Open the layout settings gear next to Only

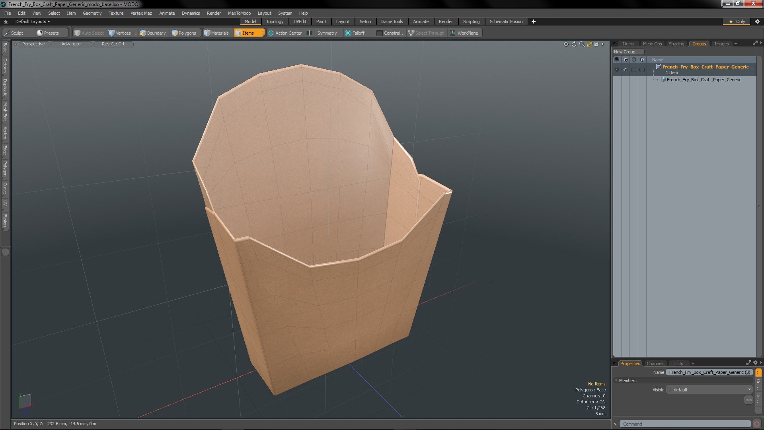pos(757,21)
